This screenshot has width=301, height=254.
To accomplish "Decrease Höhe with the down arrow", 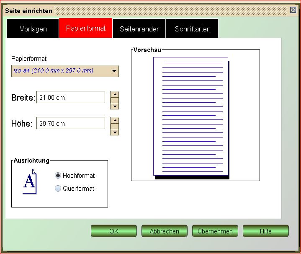I will point(115,132).
